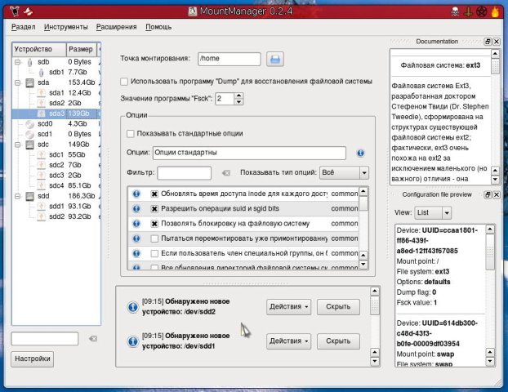Click the flame icon in title bar

click(x=495, y=11)
